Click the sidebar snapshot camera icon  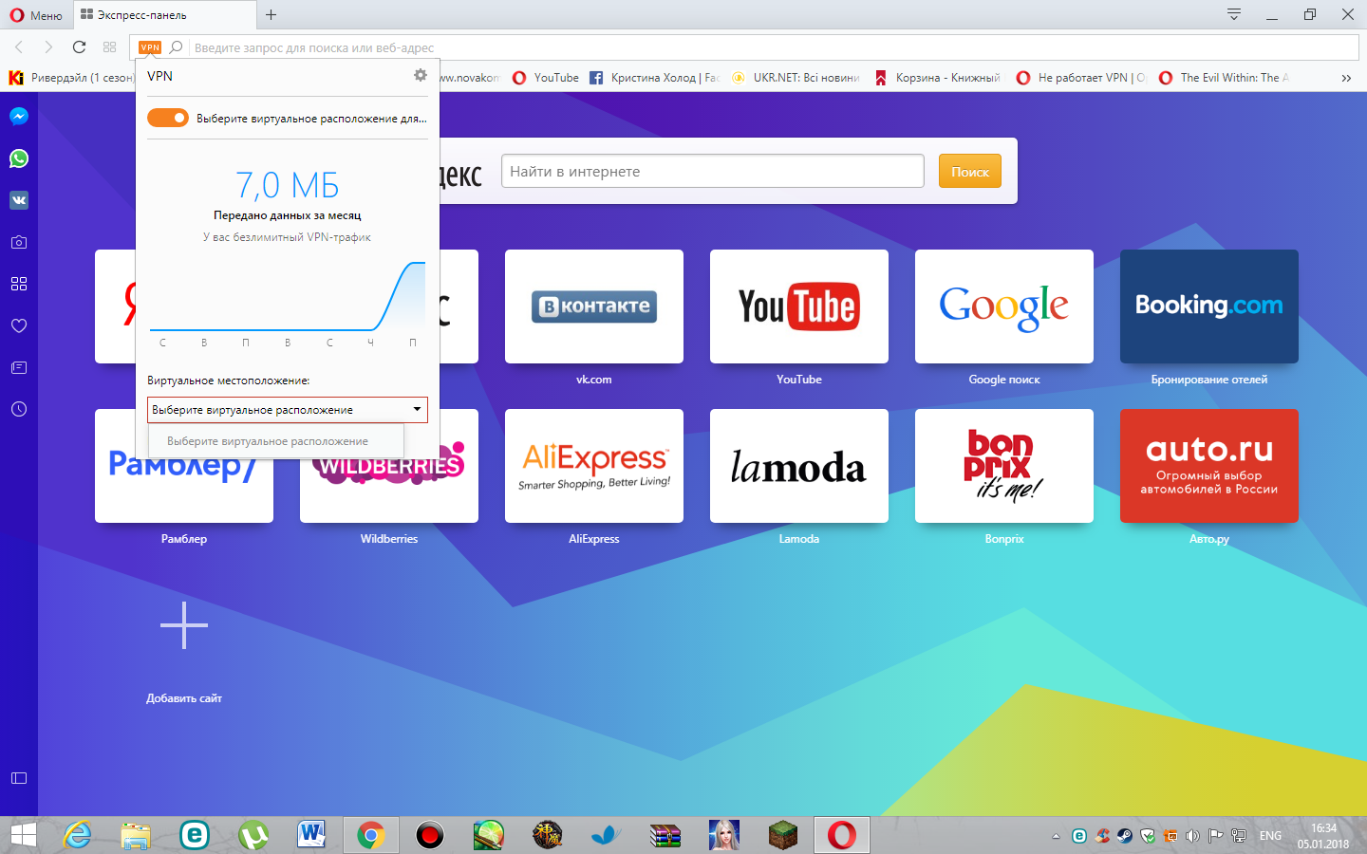[x=19, y=242]
